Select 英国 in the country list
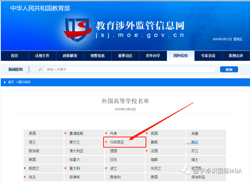The width and height of the screenshot is (250, 182). click(x=154, y=133)
